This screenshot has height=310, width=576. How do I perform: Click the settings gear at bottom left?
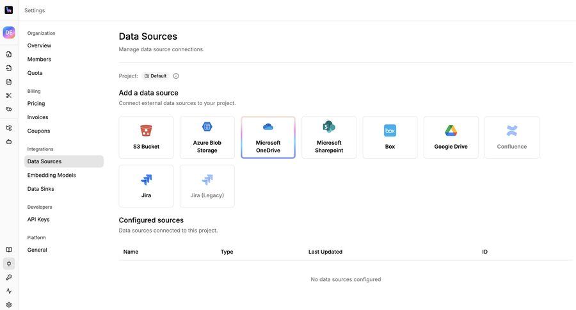[x=9, y=305]
